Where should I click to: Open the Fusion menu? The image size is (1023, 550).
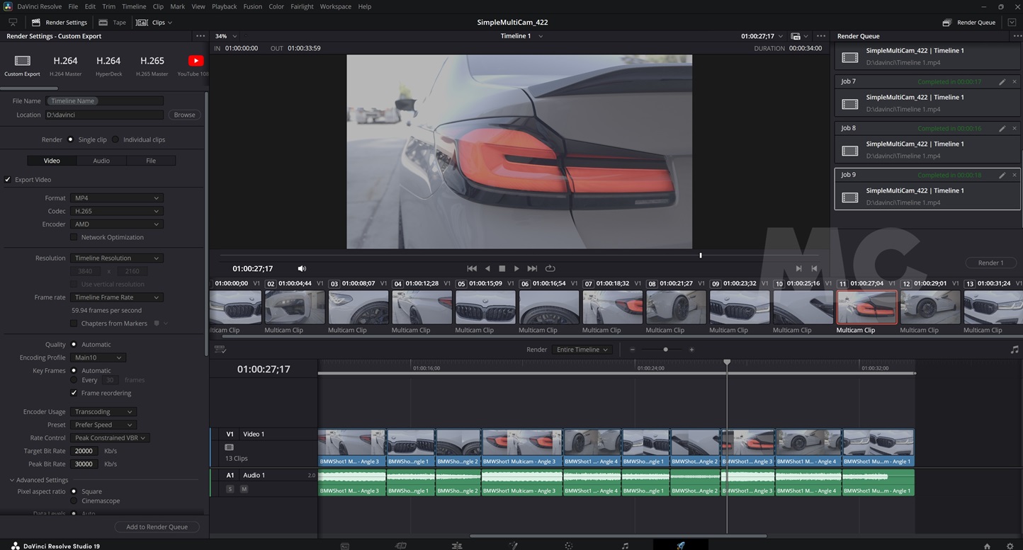point(252,6)
